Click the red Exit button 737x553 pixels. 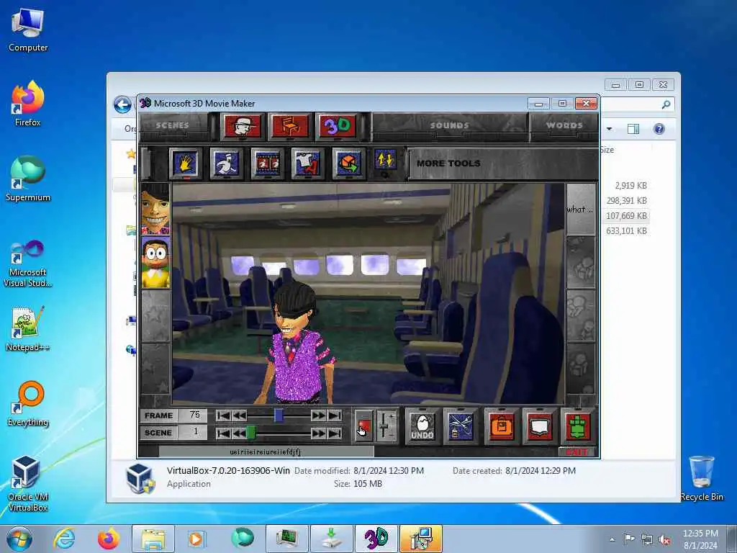577,452
